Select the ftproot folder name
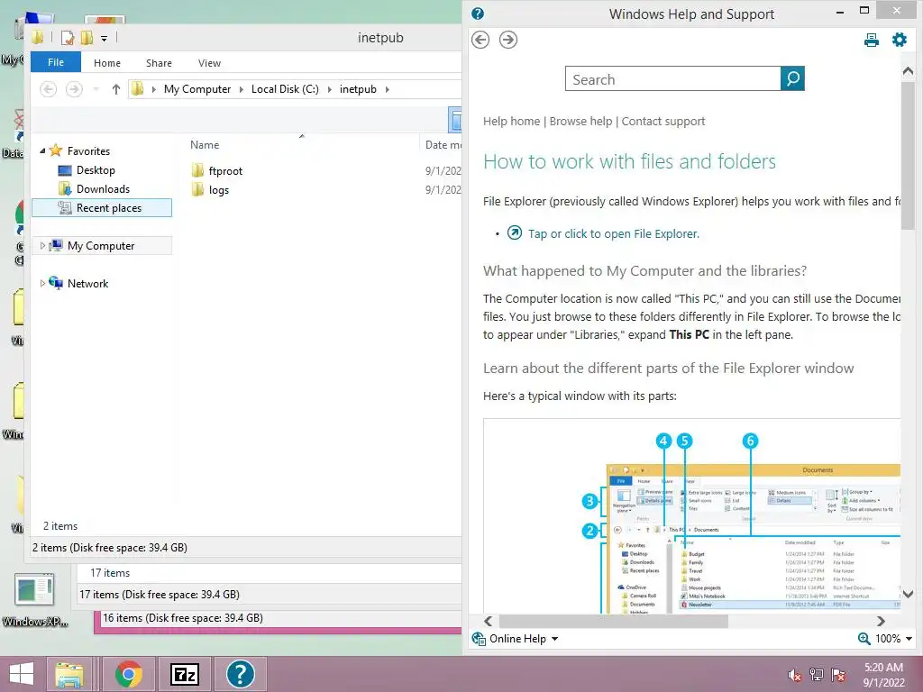The width and height of the screenshot is (923, 692). [x=225, y=170]
